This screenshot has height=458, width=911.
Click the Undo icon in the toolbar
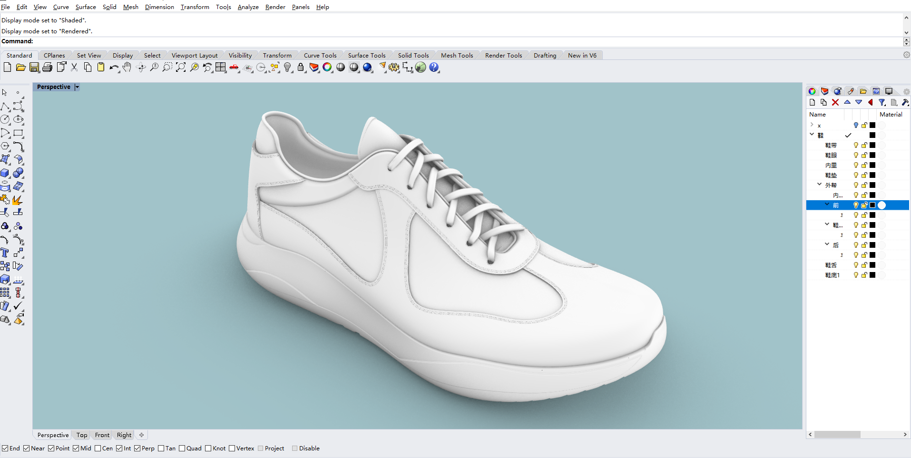click(x=113, y=68)
